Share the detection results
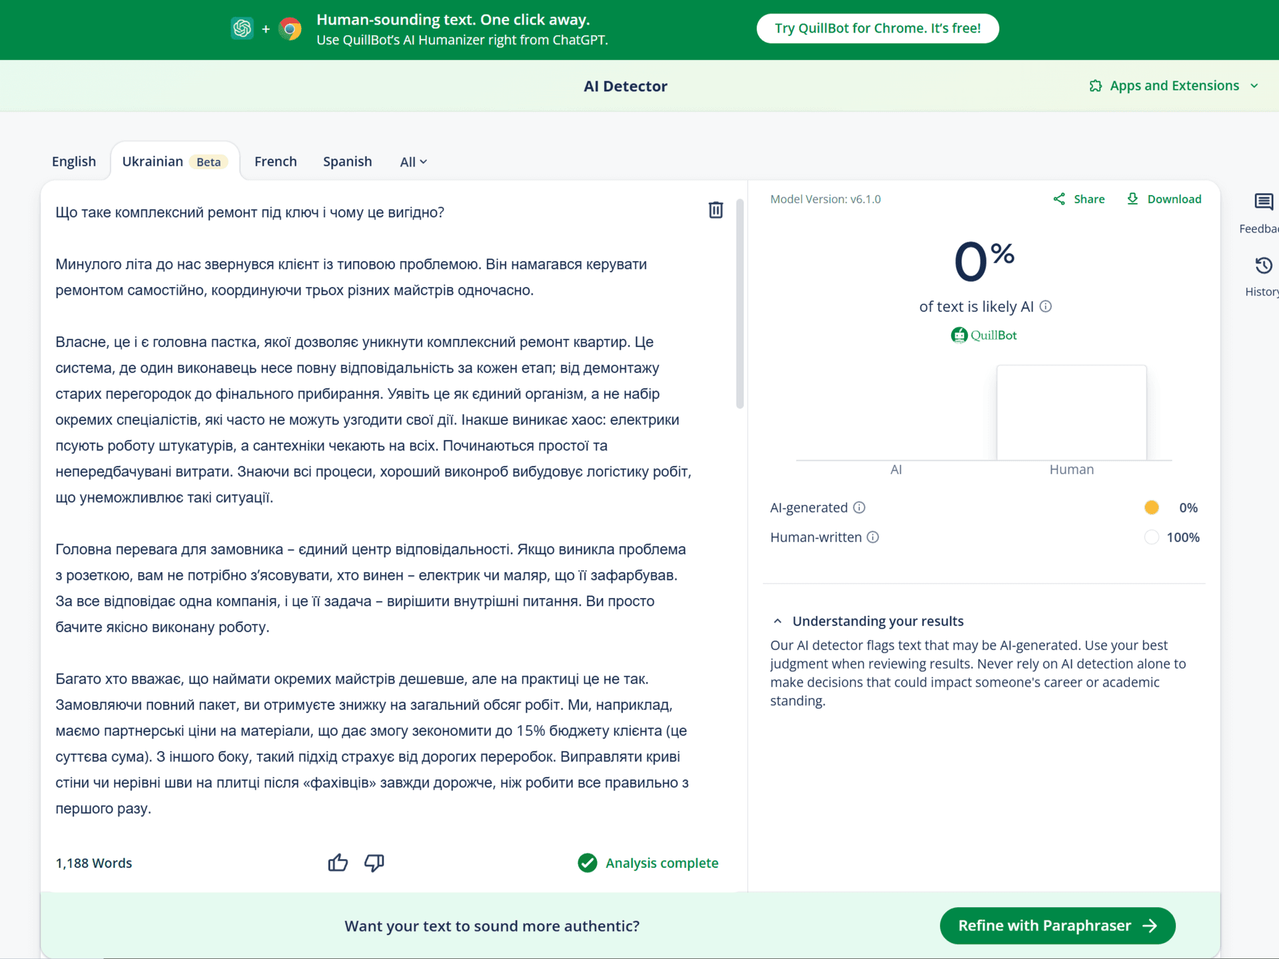The image size is (1279, 959). [1078, 198]
